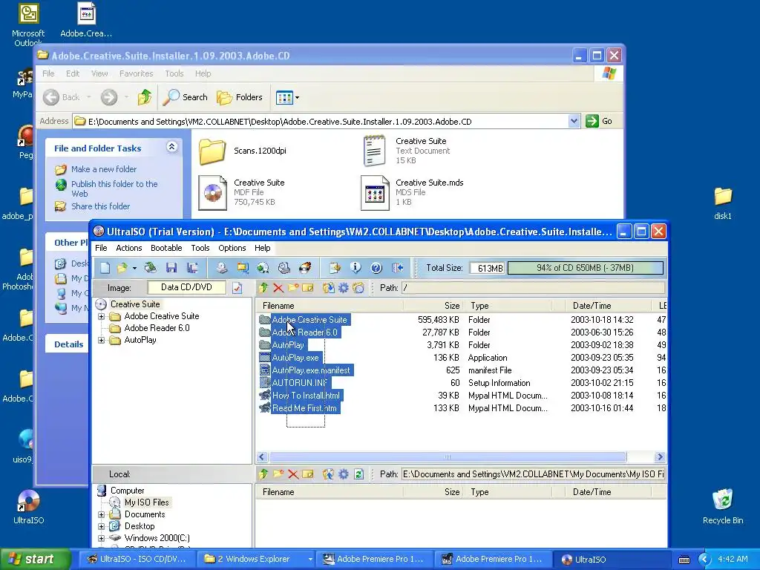Click Make a new folder in Explorer tasks
The height and width of the screenshot is (570, 760).
tap(104, 169)
